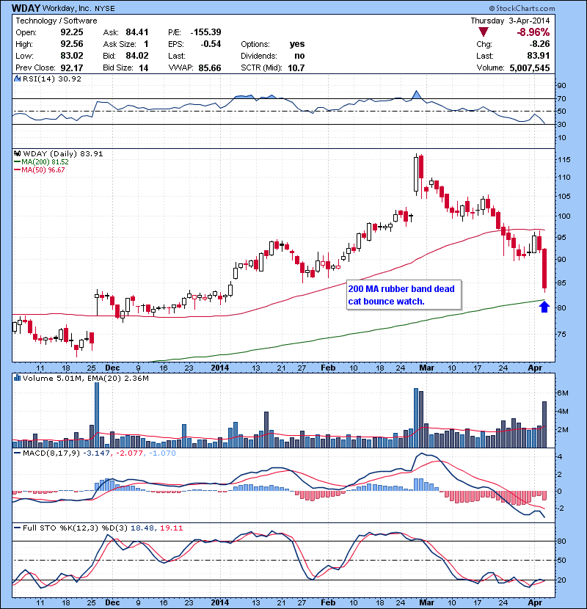The width and height of the screenshot is (587, 609).
Task: Click the MACD legend line marker
Action: click(x=17, y=453)
